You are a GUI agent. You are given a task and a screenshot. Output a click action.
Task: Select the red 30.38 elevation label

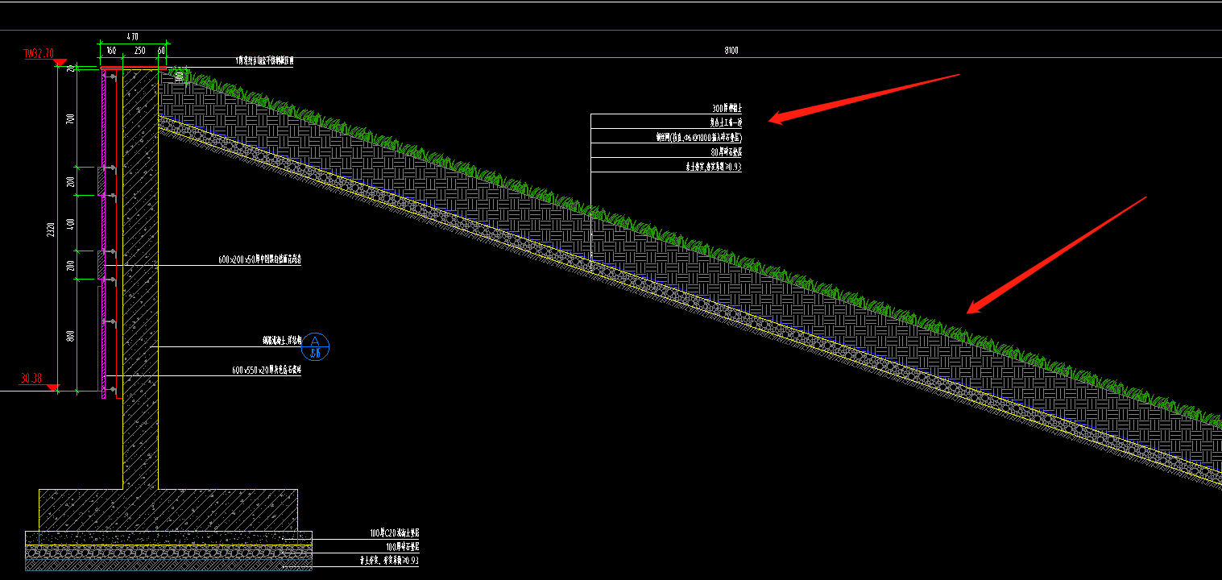(32, 378)
